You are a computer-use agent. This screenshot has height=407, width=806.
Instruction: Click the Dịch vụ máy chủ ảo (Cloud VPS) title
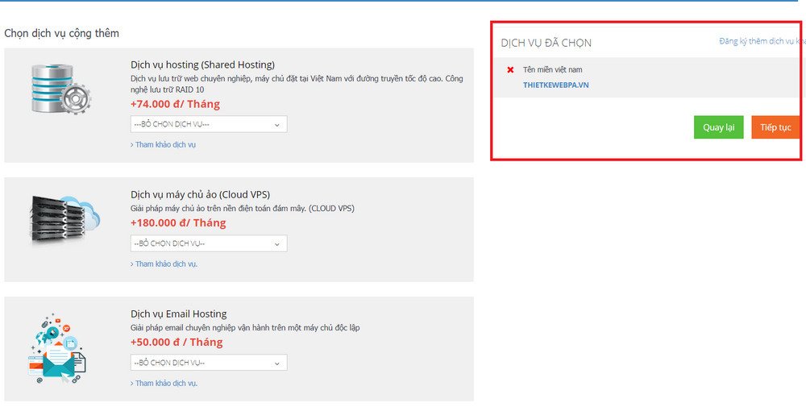click(x=200, y=194)
